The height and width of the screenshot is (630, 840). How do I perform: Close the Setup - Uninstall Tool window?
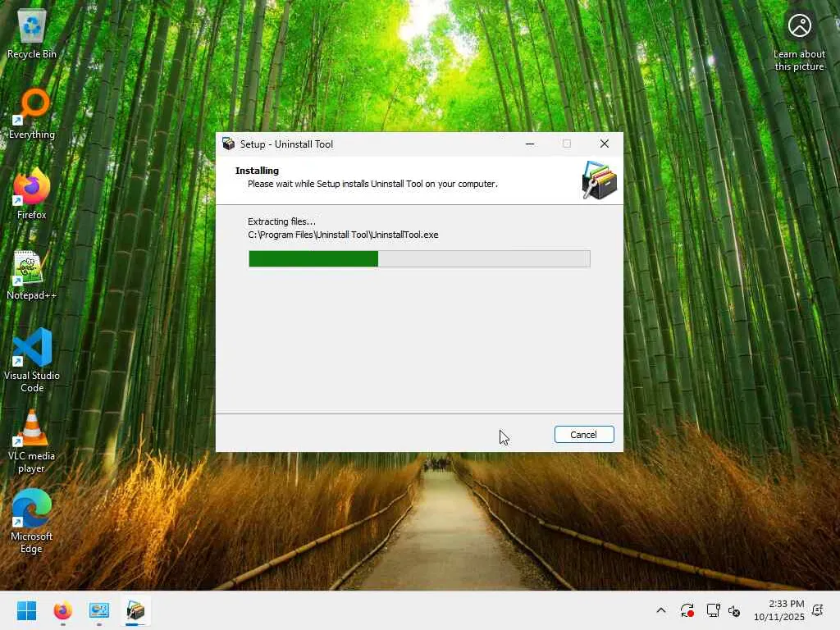605,144
